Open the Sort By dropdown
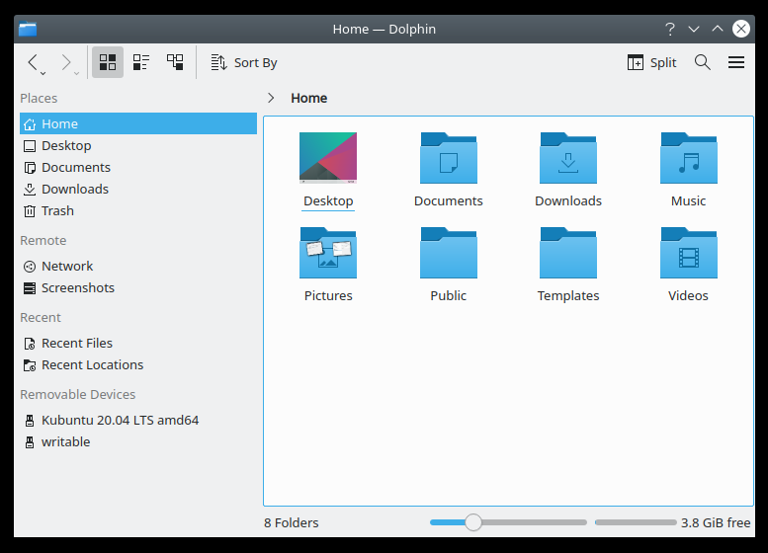The height and width of the screenshot is (553, 768). [x=244, y=62]
